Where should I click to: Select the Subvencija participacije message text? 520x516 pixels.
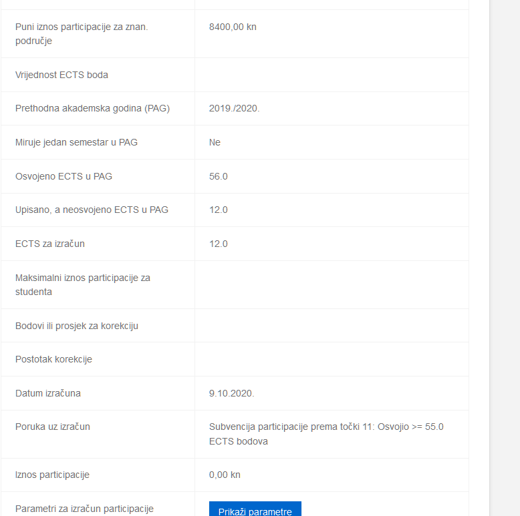tap(326, 434)
